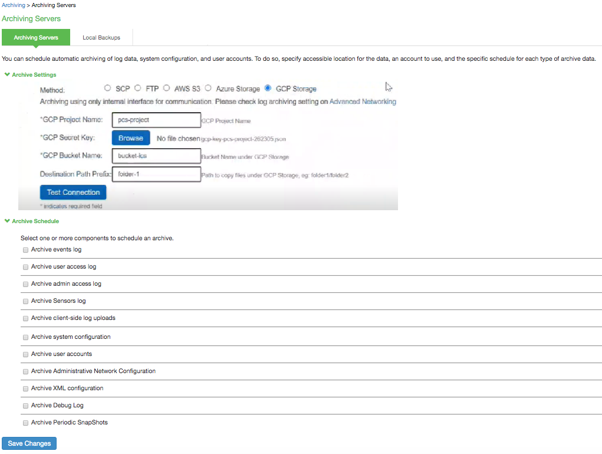Click 'gcp-key-pcs-project-262305.json' hint text
This screenshot has height=454, width=602.
[x=244, y=139]
